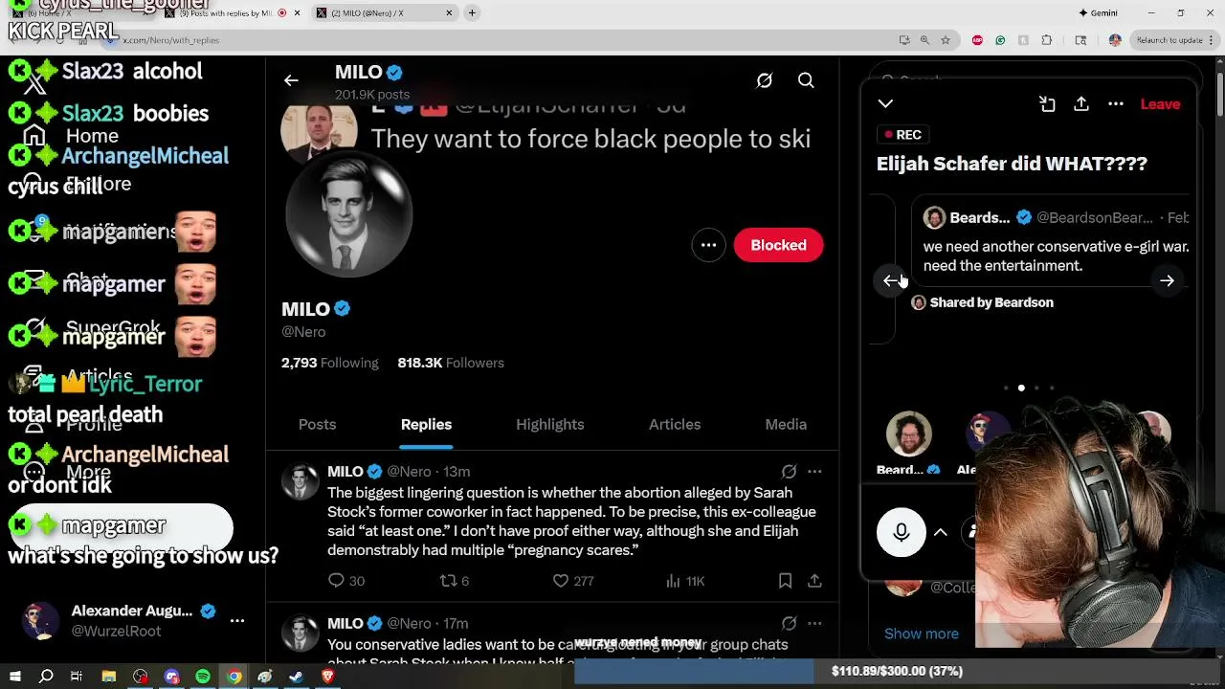Image resolution: width=1225 pixels, height=689 pixels.
Task: Collapse the Space panel with chevron
Action: 885,103
